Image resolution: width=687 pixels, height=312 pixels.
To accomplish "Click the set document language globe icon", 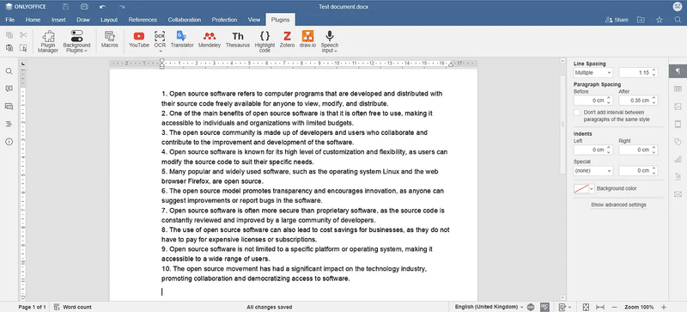I will coord(531,307).
